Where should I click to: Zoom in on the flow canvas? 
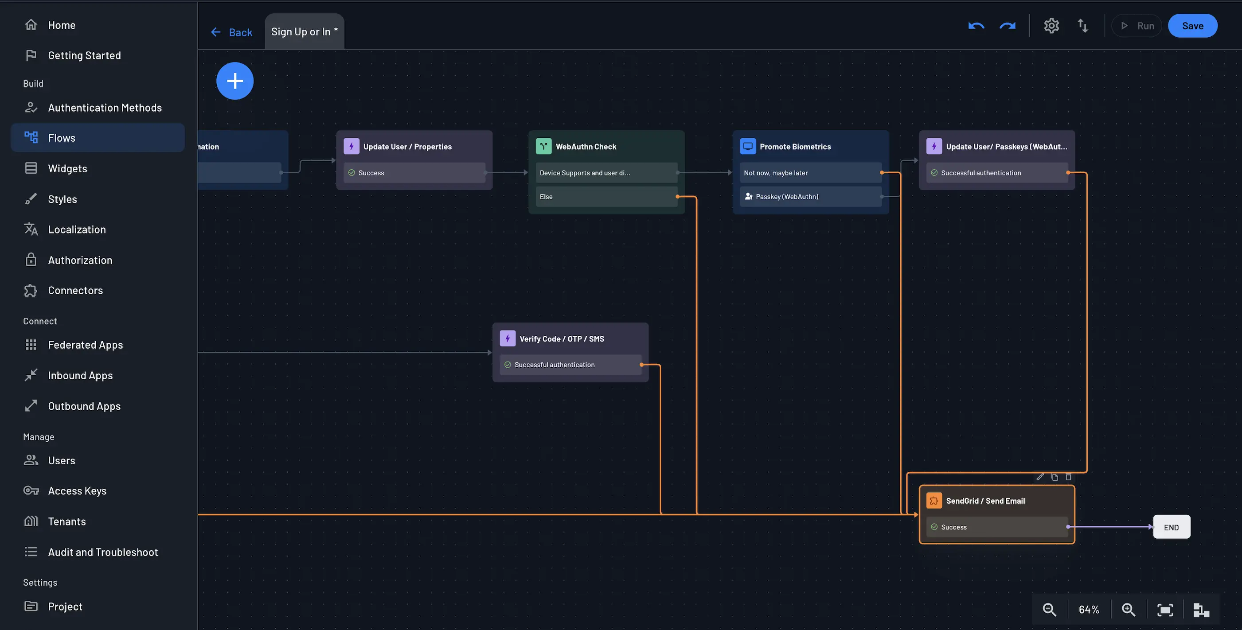(1128, 610)
